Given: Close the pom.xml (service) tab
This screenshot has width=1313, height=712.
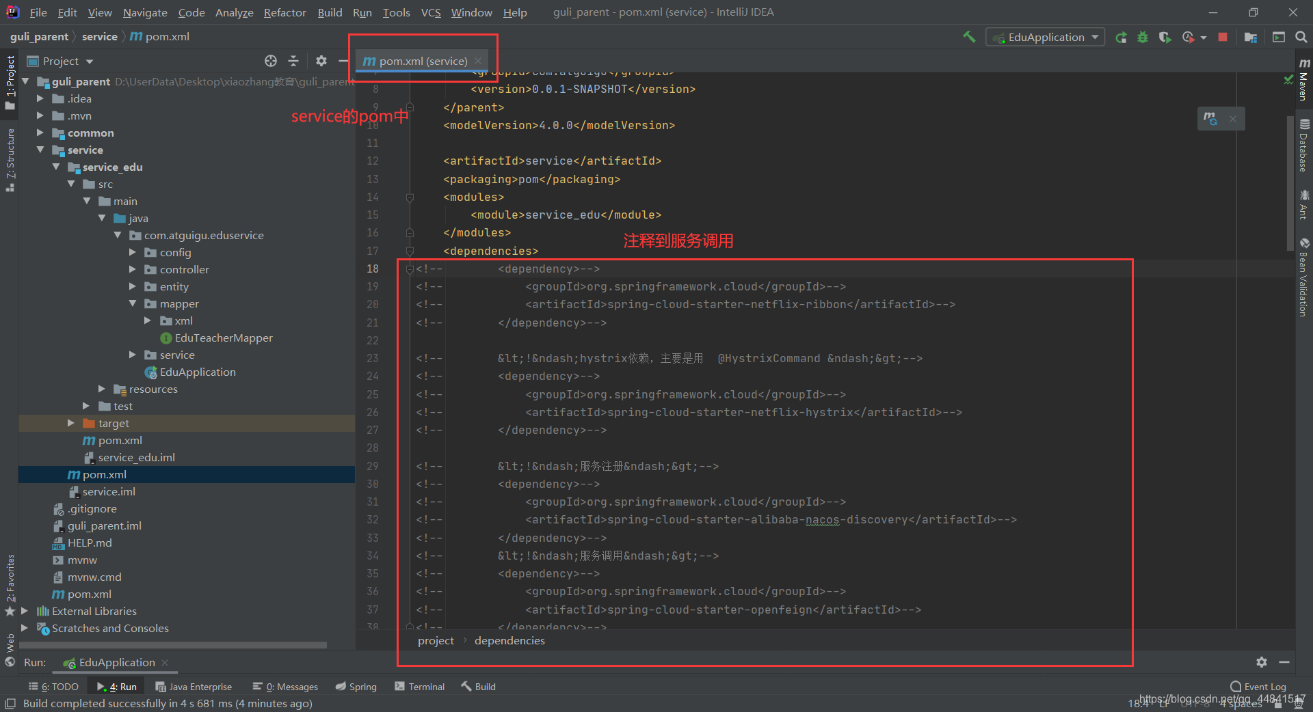Looking at the screenshot, I should coord(478,61).
